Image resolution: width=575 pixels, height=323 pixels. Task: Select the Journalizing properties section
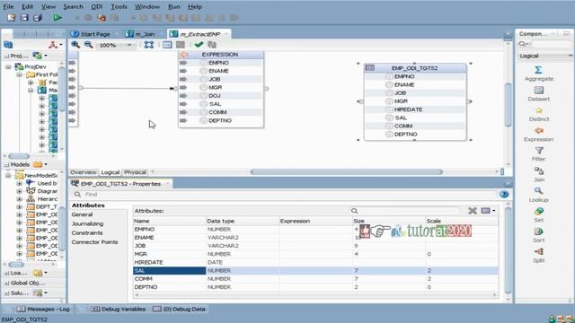pyautogui.click(x=87, y=223)
